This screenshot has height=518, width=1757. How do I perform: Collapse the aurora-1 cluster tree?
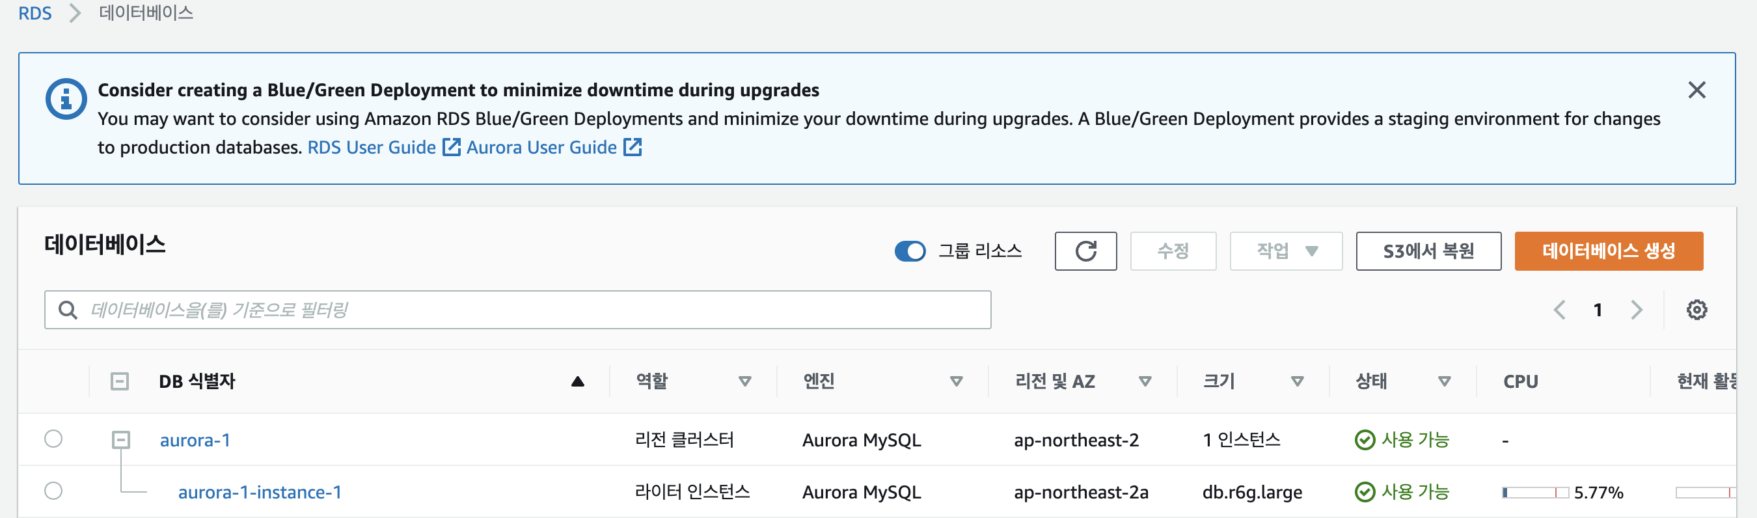point(121,440)
